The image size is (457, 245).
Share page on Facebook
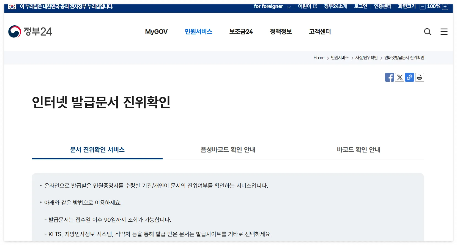point(390,77)
